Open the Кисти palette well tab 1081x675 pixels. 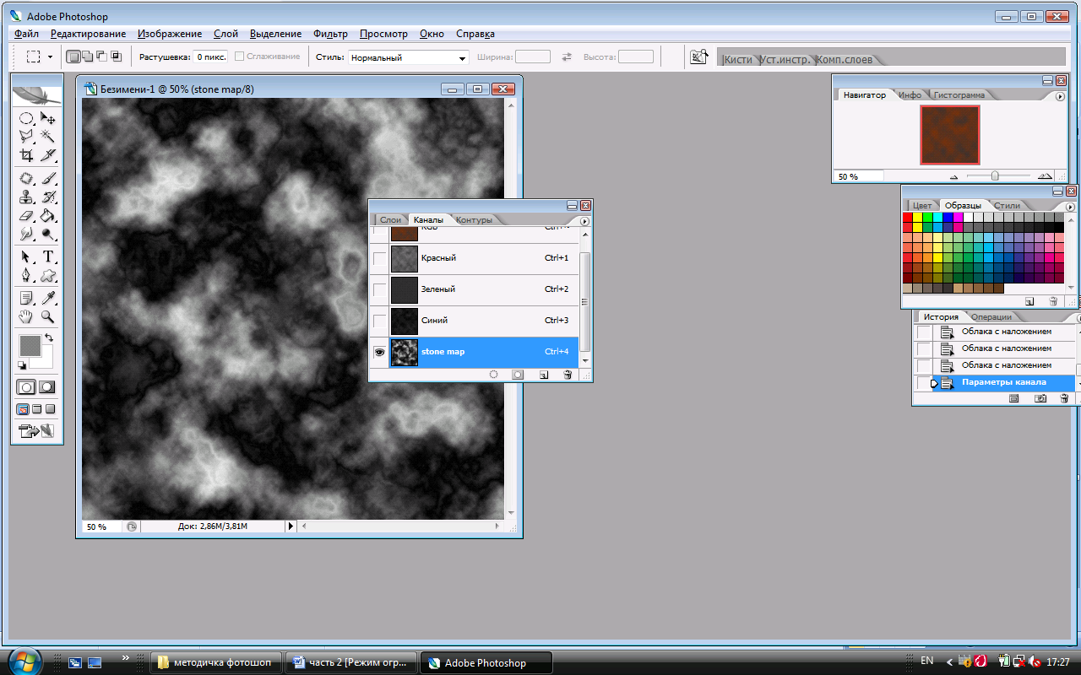737,60
